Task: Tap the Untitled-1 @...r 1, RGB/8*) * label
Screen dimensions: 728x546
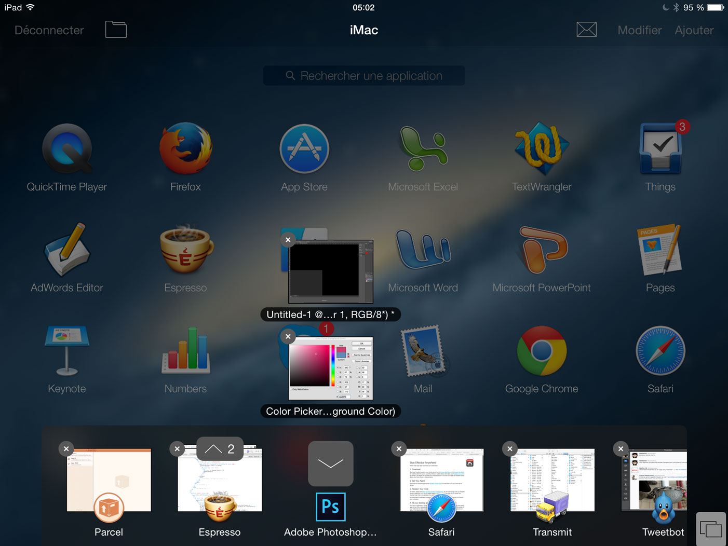Action: (x=331, y=315)
